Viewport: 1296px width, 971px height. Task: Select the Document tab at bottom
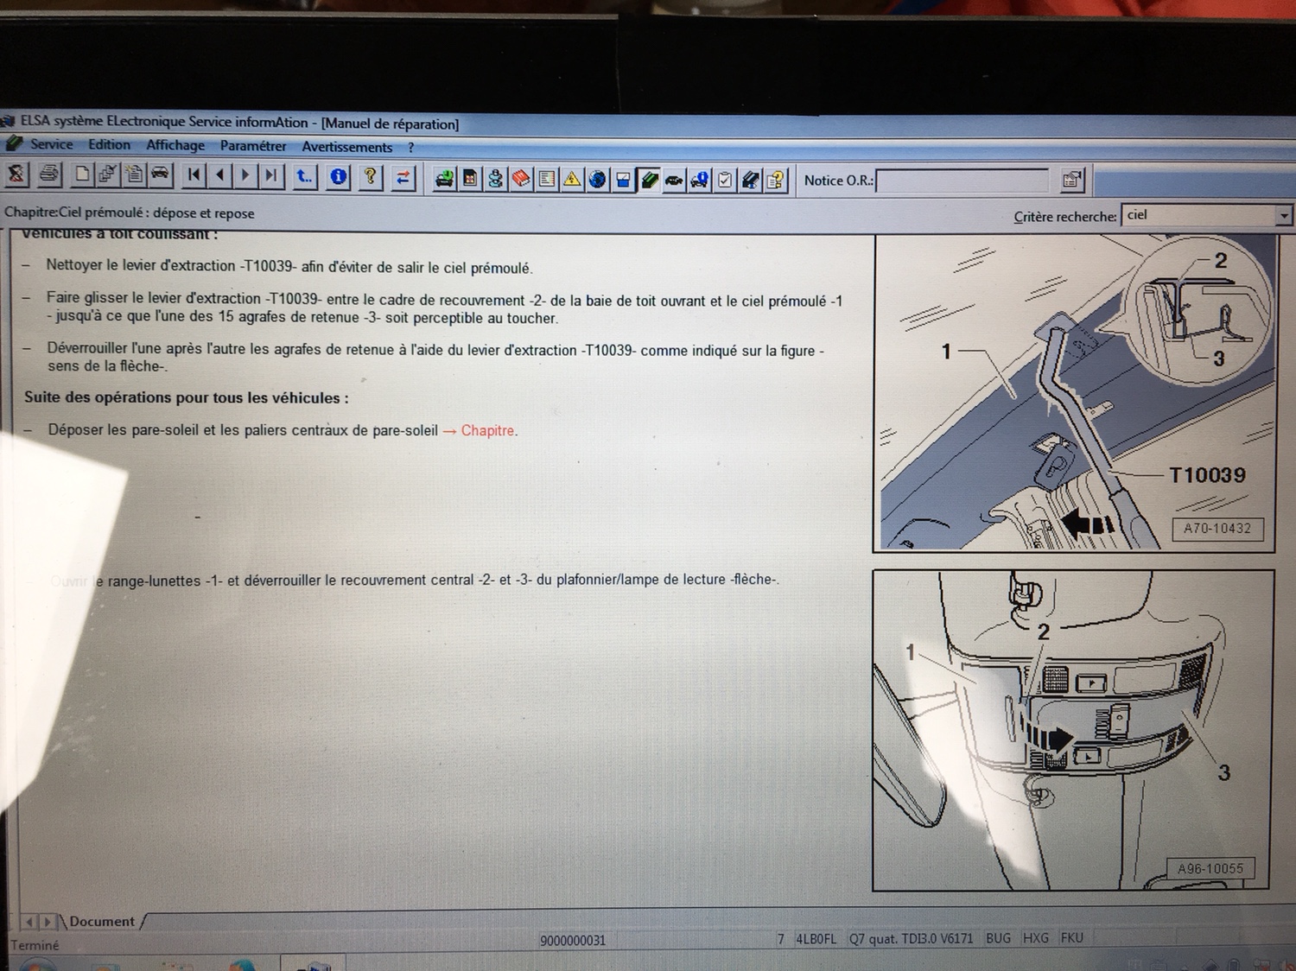click(102, 922)
